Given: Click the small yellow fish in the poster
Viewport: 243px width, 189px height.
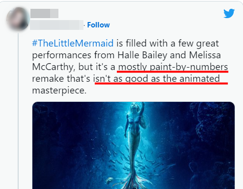Looking at the screenshot, I should pyautogui.click(x=109, y=180).
